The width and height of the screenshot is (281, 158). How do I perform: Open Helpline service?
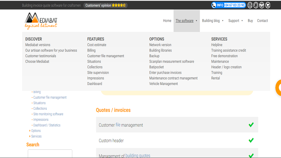coord(217,45)
